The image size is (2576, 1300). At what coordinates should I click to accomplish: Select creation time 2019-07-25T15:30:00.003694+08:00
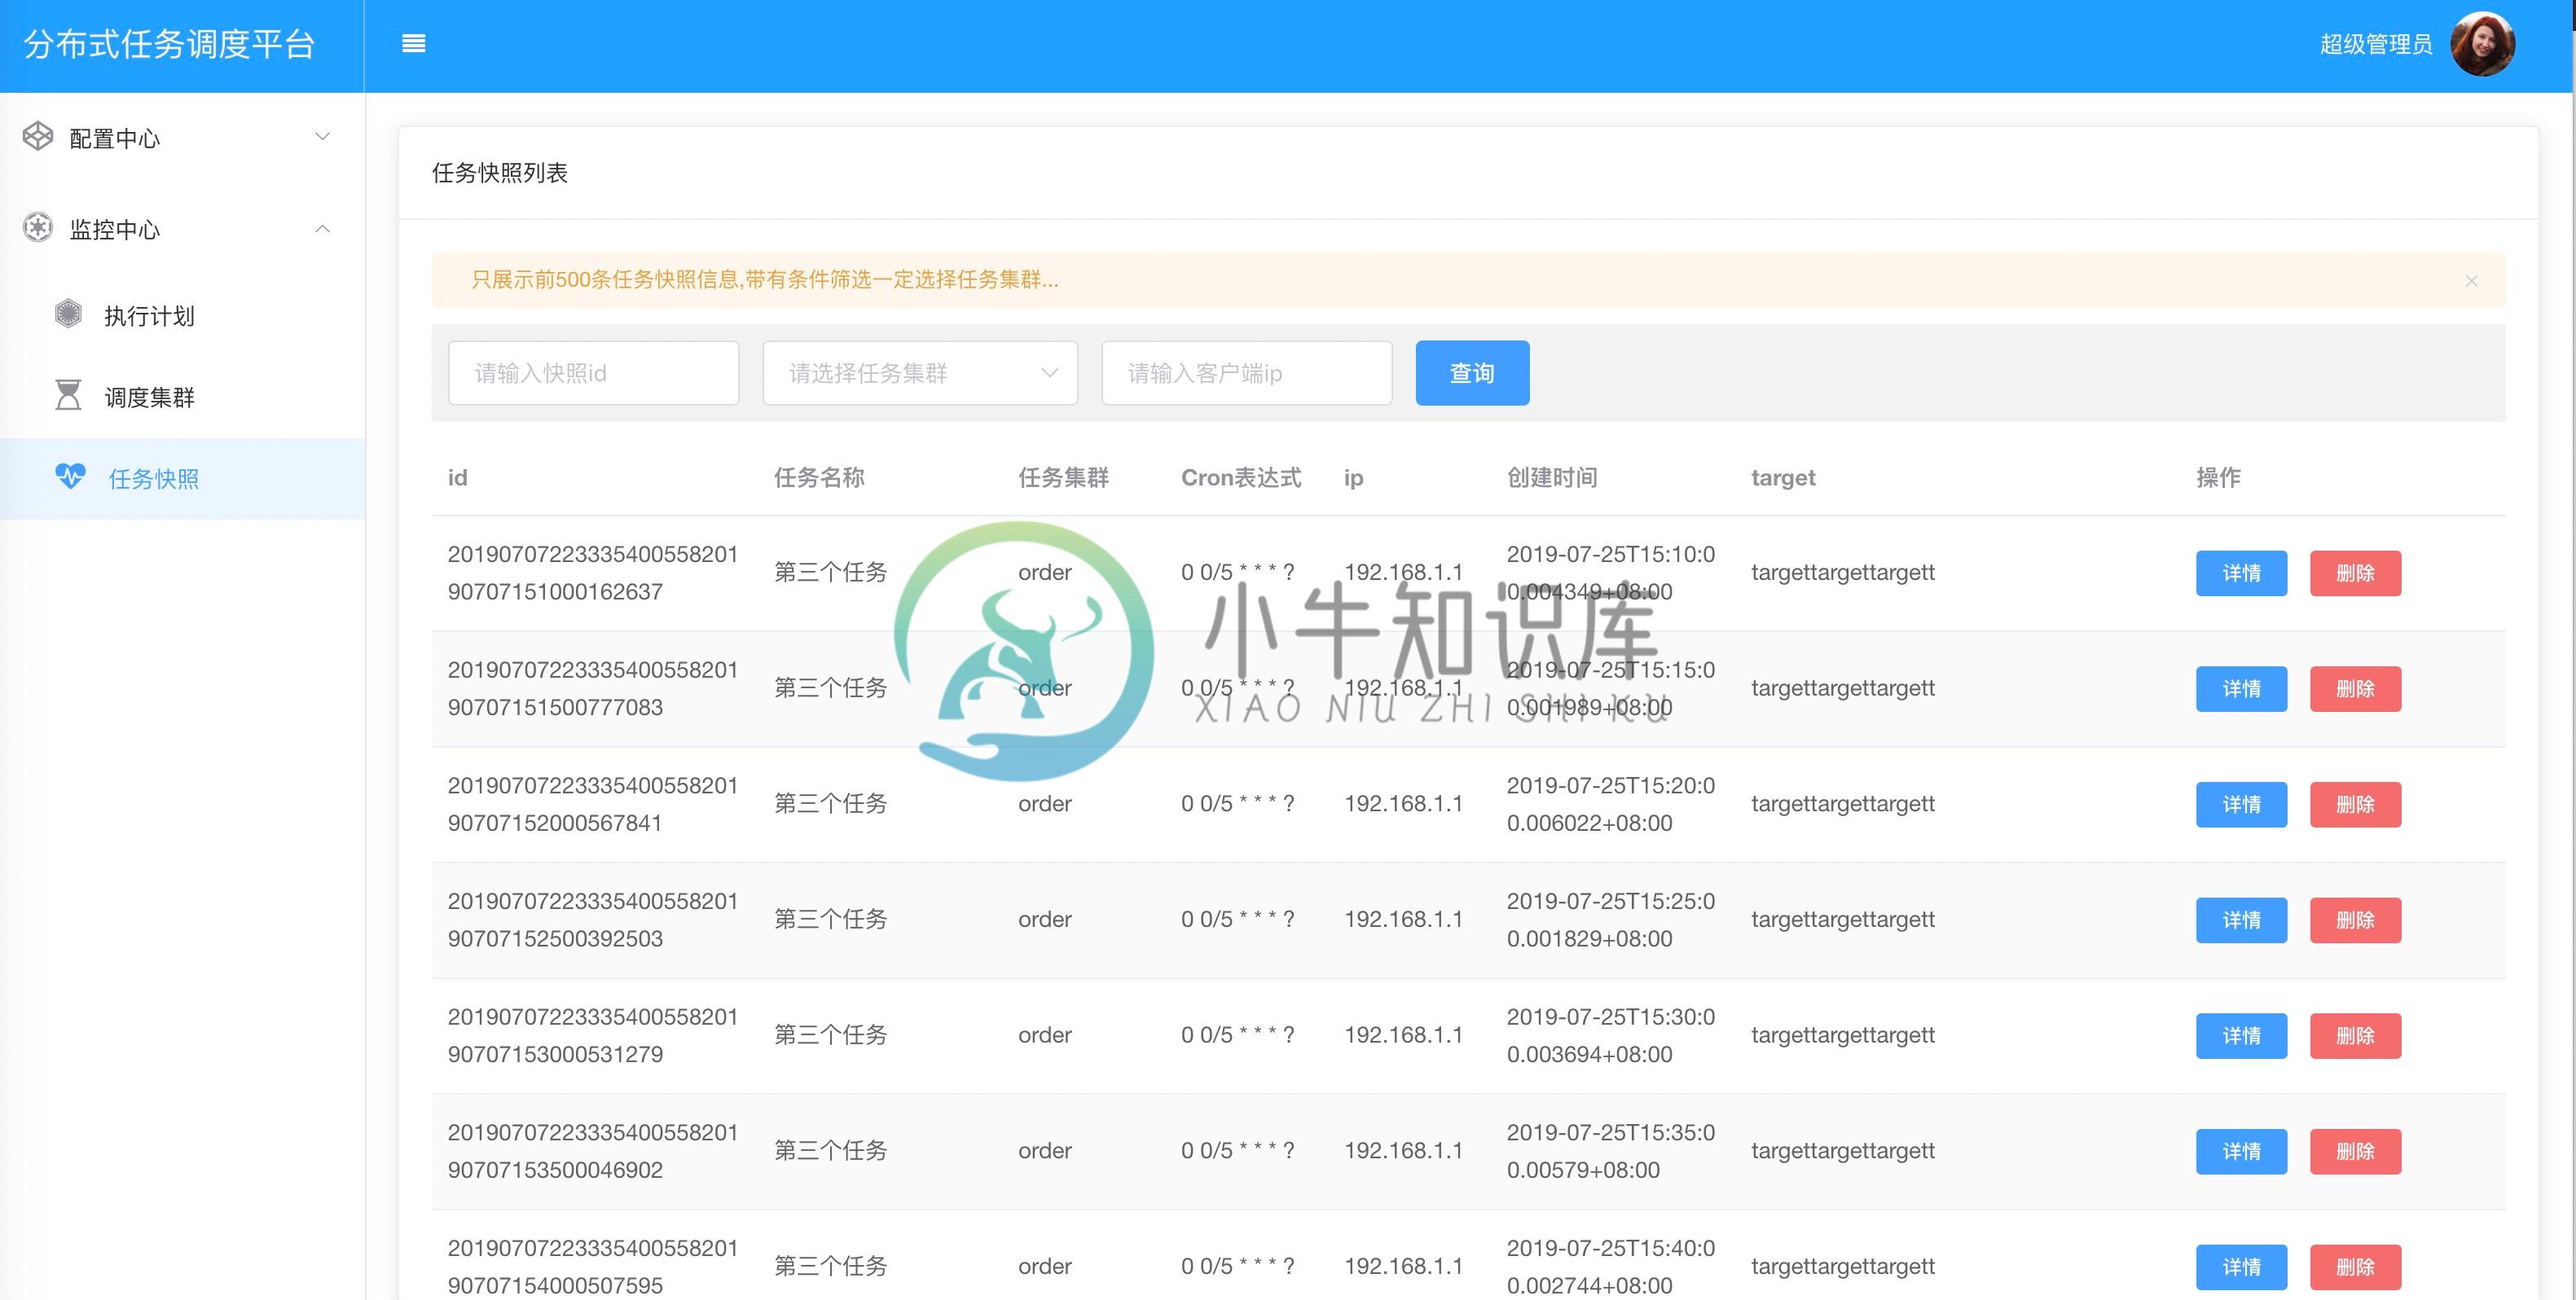(x=1610, y=1036)
